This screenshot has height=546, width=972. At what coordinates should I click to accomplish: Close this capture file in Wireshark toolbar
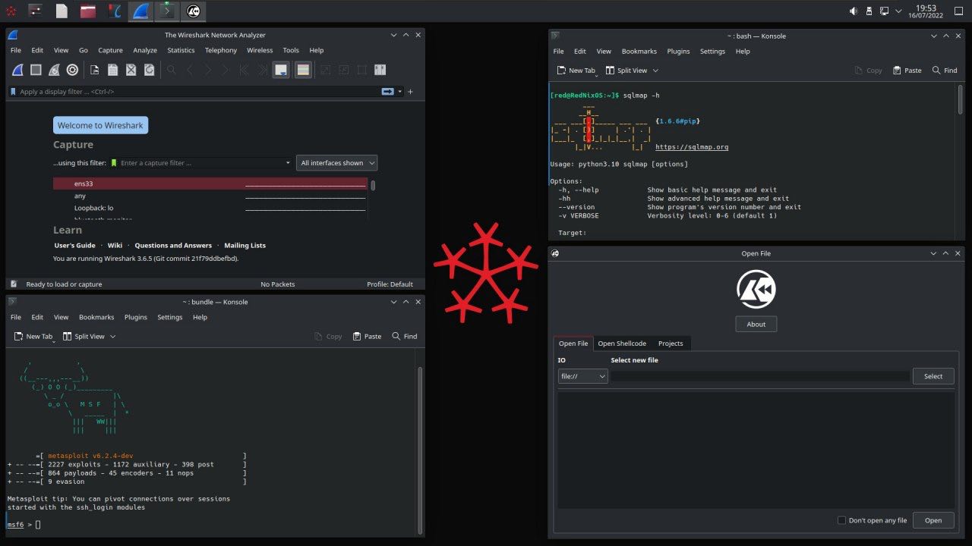[x=131, y=70]
